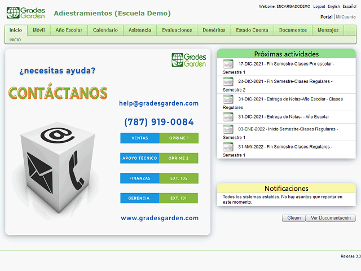Viewport: 361px width, 271px height.
Task: Open the Inicio tab
Action: click(x=16, y=30)
